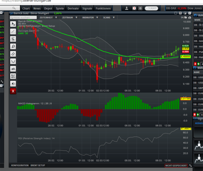
Task: Open the ZEITEINHEIT dropdown
Action: point(48,17)
